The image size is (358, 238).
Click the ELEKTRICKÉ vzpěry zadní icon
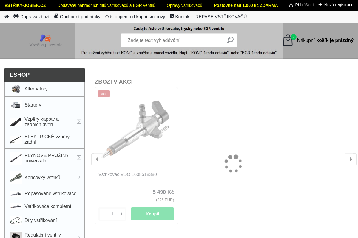(16, 140)
